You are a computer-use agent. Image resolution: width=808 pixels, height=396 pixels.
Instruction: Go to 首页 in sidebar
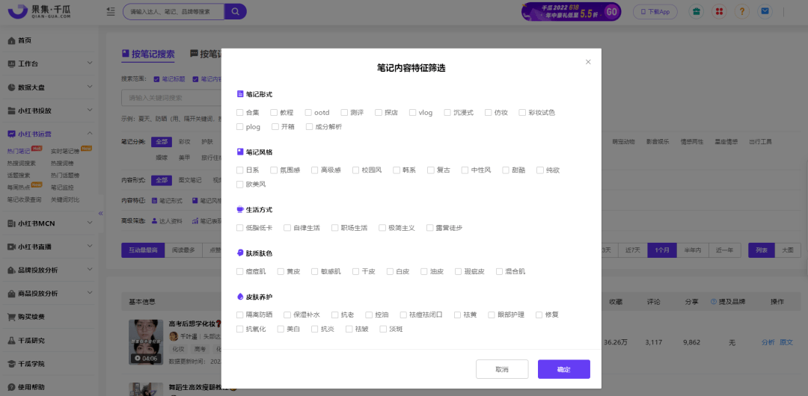click(25, 40)
